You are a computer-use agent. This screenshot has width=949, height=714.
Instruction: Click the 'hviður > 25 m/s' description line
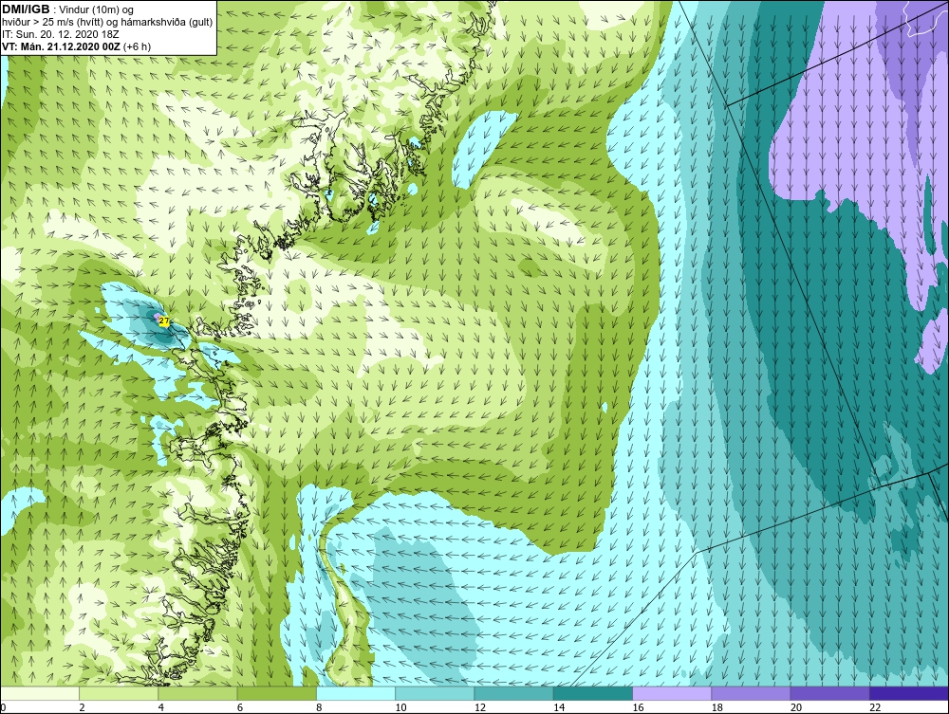pos(106,23)
